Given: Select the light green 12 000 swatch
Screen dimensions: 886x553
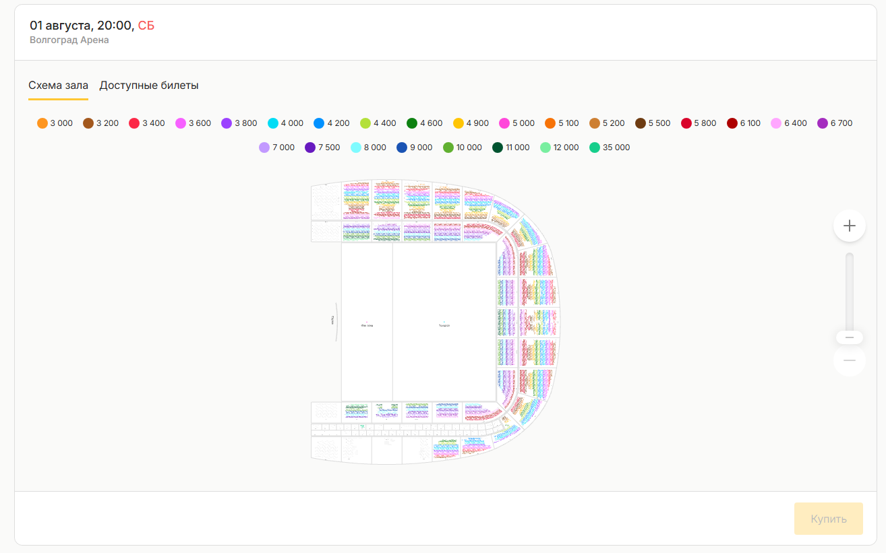Looking at the screenshot, I should click(x=545, y=148).
